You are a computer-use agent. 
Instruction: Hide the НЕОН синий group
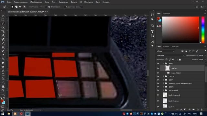[x=158, y=90]
